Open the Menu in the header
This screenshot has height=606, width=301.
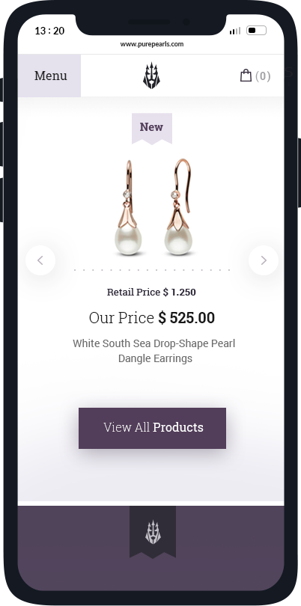pyautogui.click(x=49, y=76)
